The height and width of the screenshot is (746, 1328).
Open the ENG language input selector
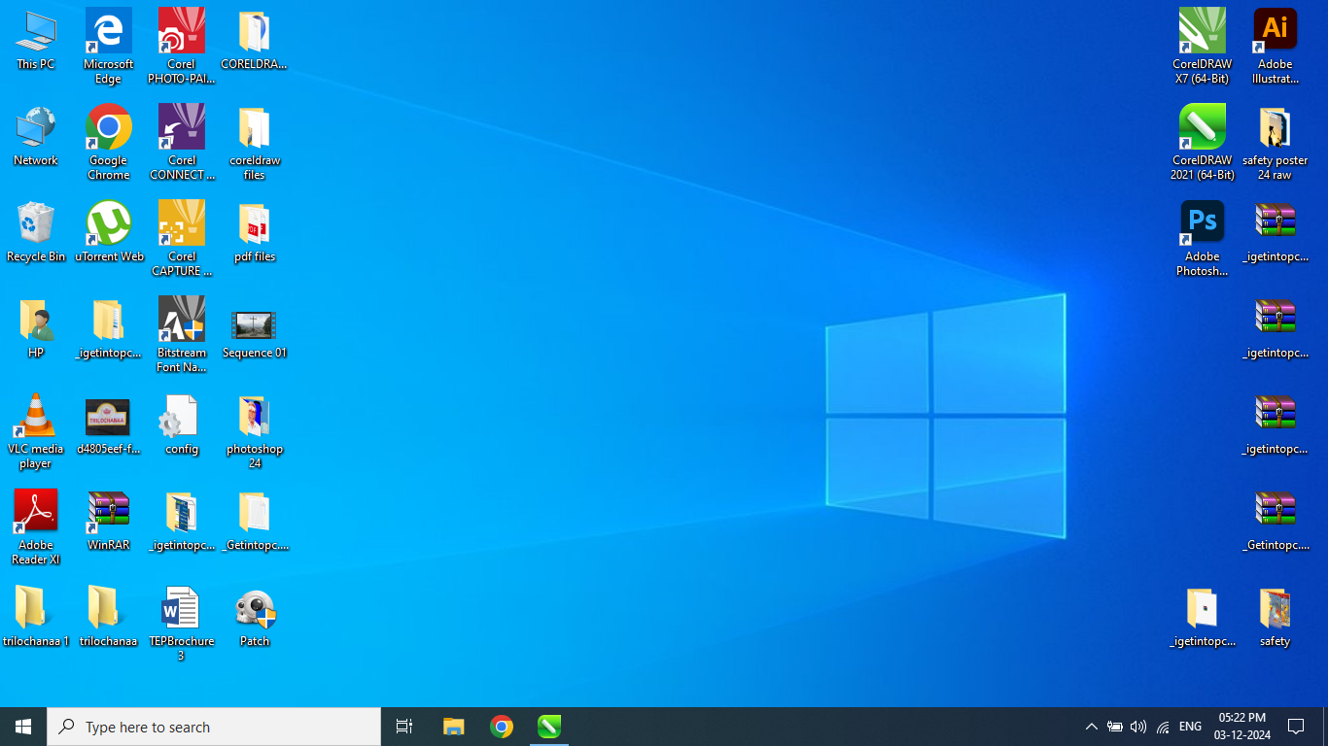tap(1190, 727)
